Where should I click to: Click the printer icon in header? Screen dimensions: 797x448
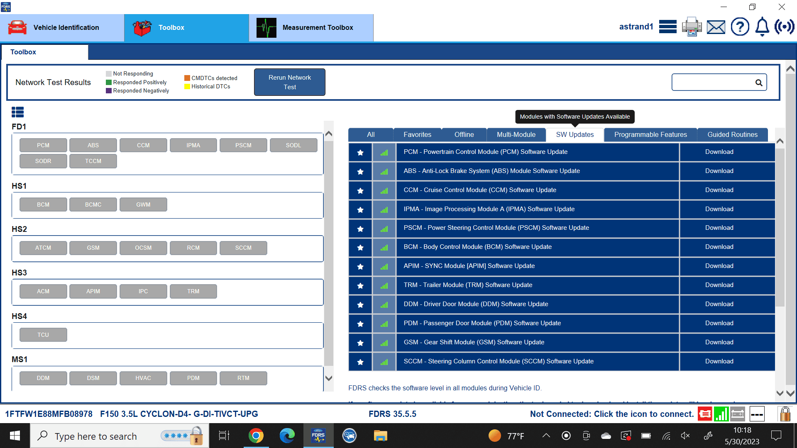pyautogui.click(x=692, y=27)
